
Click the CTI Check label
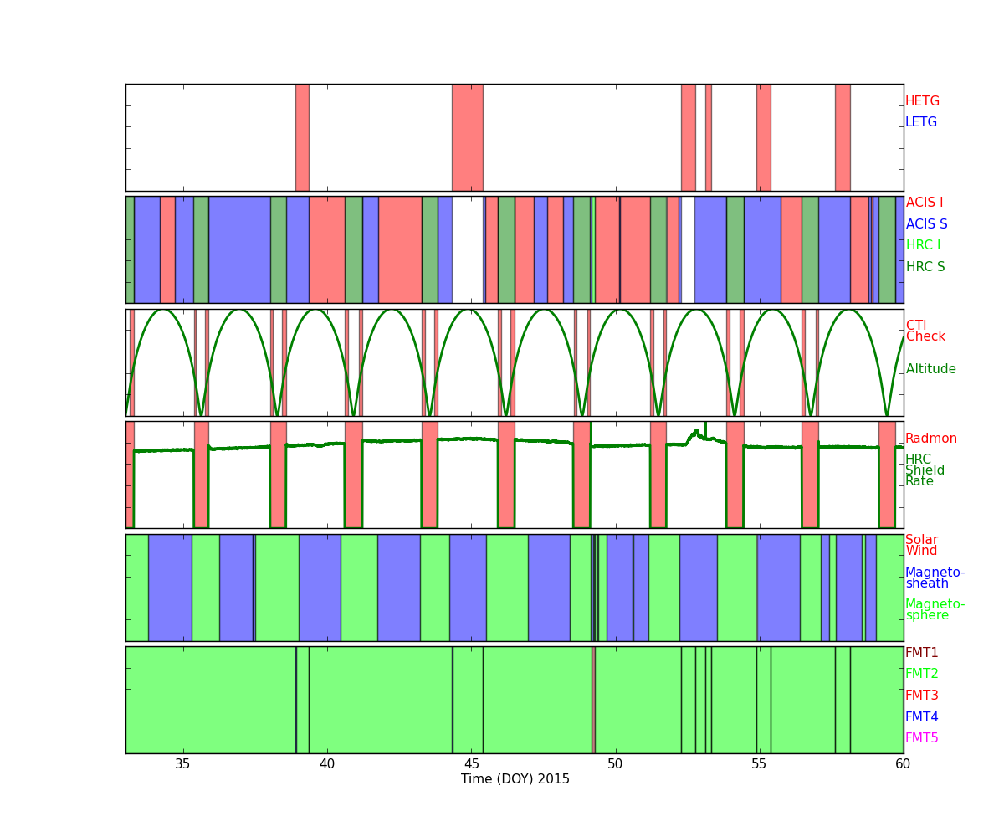(x=925, y=331)
